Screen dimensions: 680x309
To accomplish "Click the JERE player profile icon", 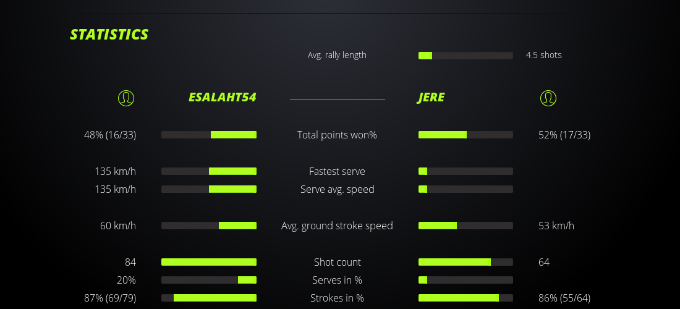I will 548,98.
